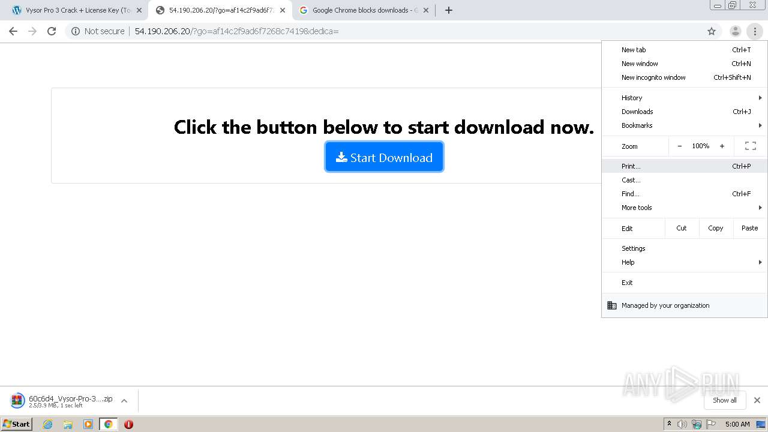This screenshot has width=768, height=432.
Task: Choose New tab from Chrome menu
Action: [685, 50]
